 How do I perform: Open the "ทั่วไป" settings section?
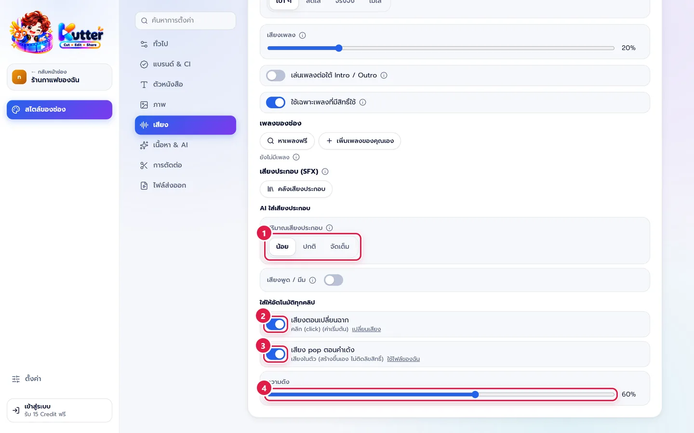pos(186,44)
